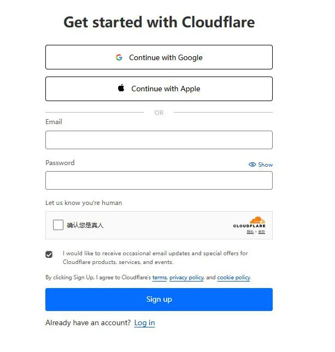Go to the Log in link
This screenshot has width=335, height=352.
coord(144,323)
